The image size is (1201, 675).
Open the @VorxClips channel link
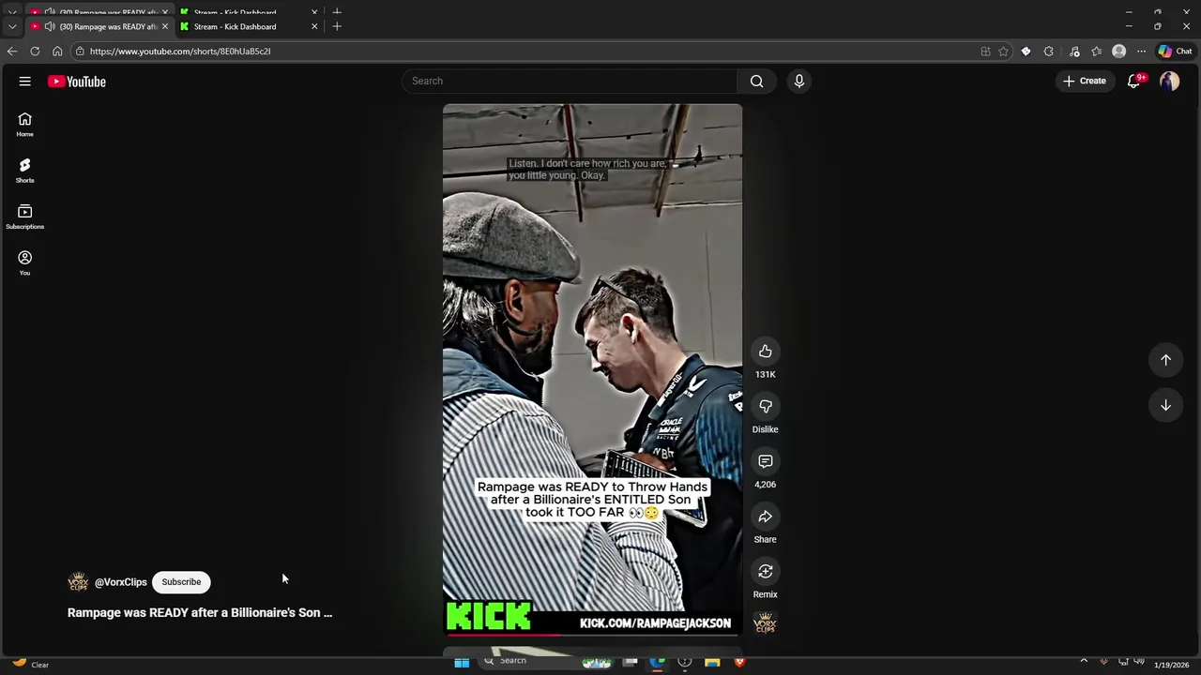121,582
